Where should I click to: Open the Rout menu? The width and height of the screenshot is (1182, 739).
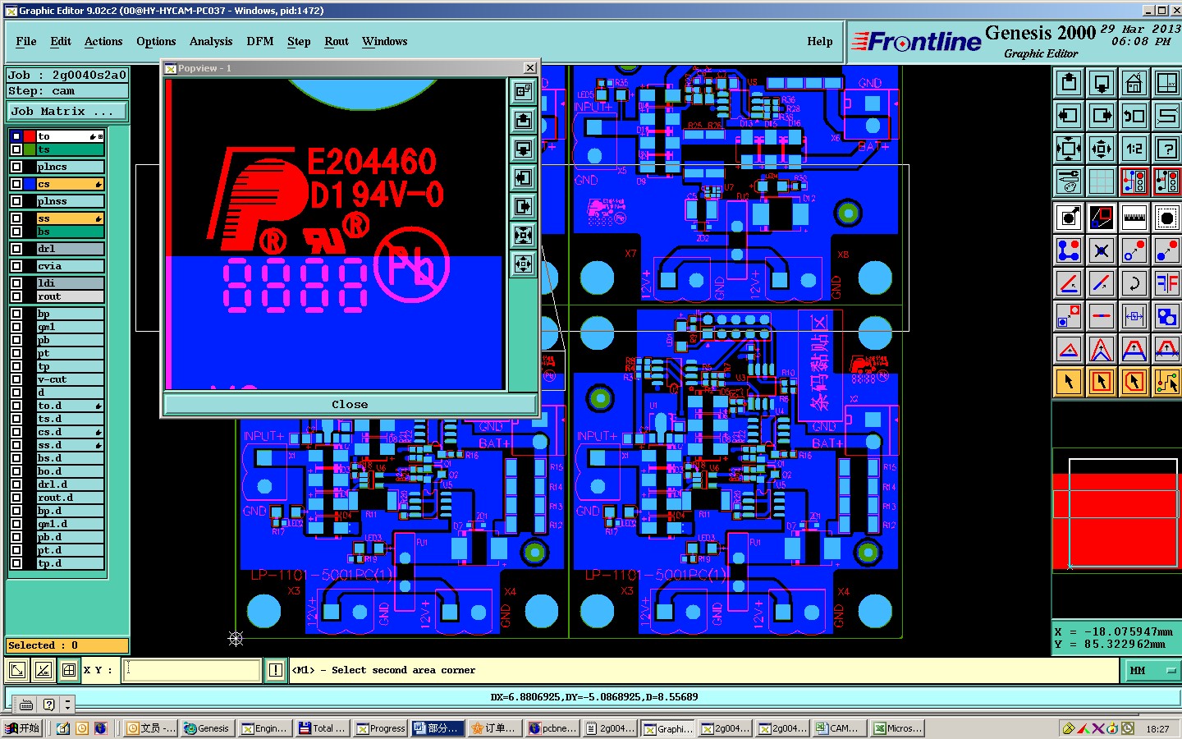[x=337, y=41]
